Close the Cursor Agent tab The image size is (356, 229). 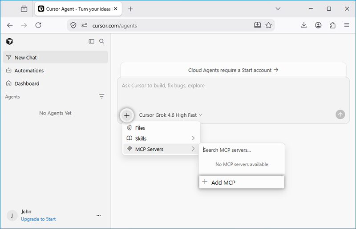(x=116, y=8)
